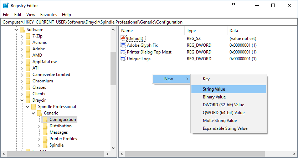Image resolution: width=298 pixels, height=158 pixels.
Task: Collapse the Software tree node
Action: (16, 30)
